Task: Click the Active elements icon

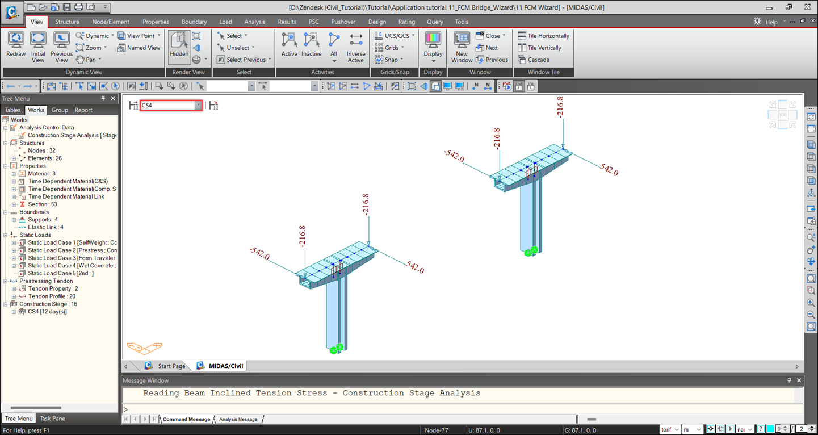Action: tap(290, 45)
